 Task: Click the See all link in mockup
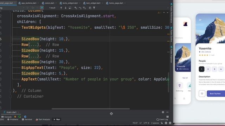(185, 78)
